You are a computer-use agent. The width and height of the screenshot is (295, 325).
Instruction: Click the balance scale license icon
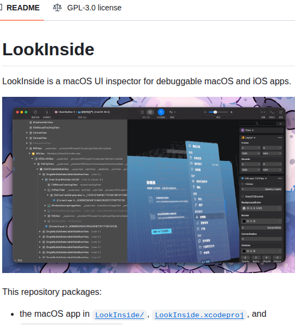tap(57, 8)
